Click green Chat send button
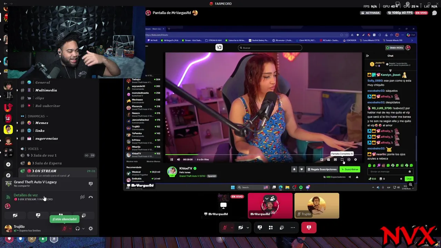 click(x=409, y=179)
